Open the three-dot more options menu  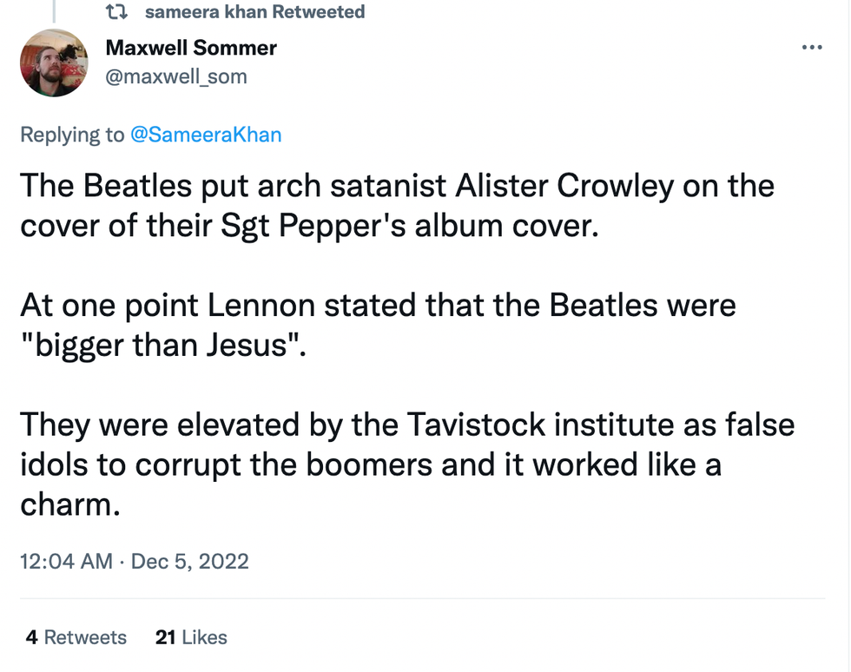(x=811, y=48)
